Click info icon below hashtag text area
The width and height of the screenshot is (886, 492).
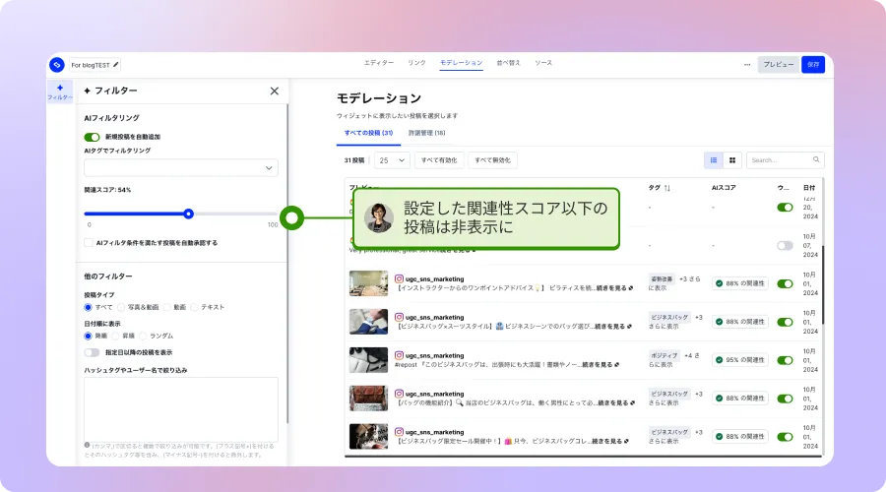[x=87, y=445]
